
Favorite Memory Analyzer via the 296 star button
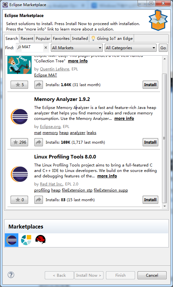(x=19, y=142)
